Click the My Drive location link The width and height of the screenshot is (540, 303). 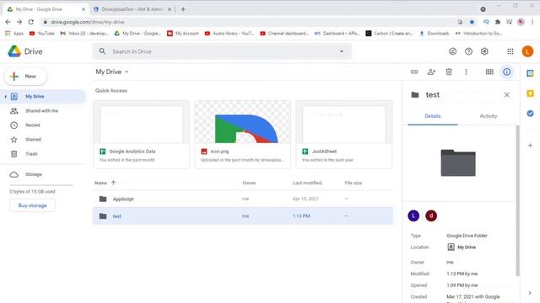coord(462,247)
